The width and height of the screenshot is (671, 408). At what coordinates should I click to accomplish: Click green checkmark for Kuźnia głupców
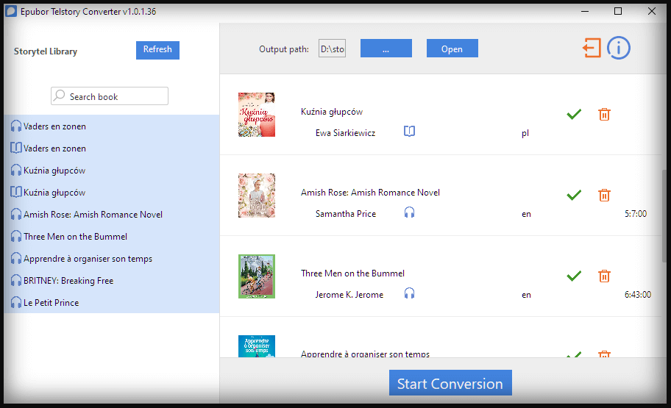pos(574,114)
